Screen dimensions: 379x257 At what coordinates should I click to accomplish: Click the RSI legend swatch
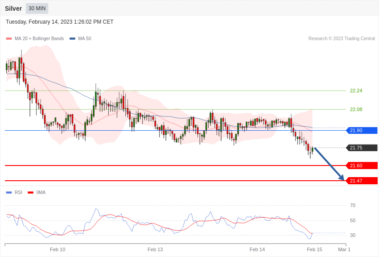[9, 192]
